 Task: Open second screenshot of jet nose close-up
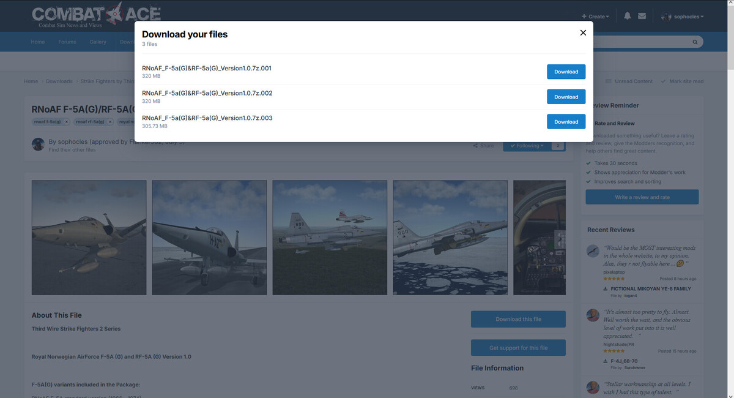[x=209, y=238]
